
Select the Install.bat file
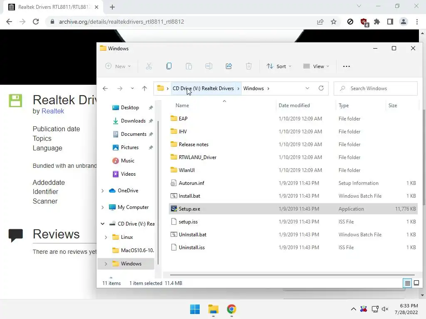tap(293, 196)
